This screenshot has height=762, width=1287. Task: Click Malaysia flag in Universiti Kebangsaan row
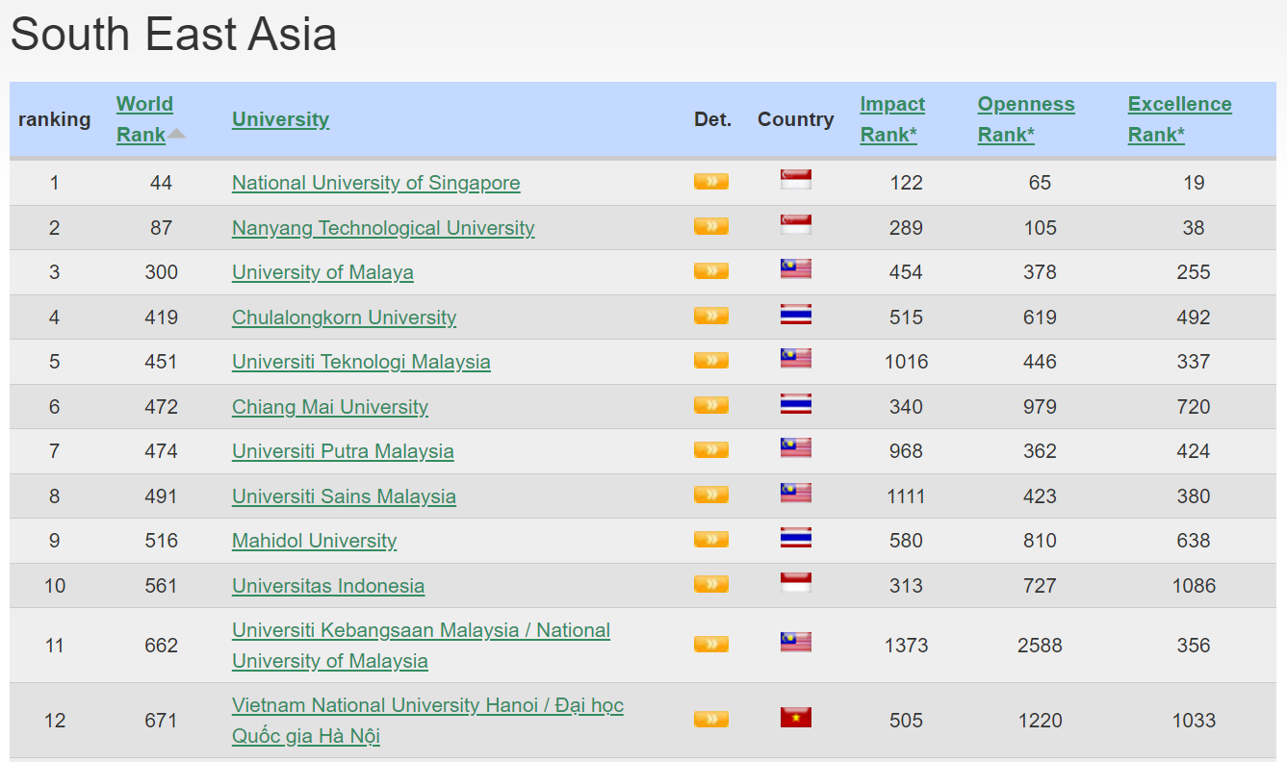tap(796, 643)
